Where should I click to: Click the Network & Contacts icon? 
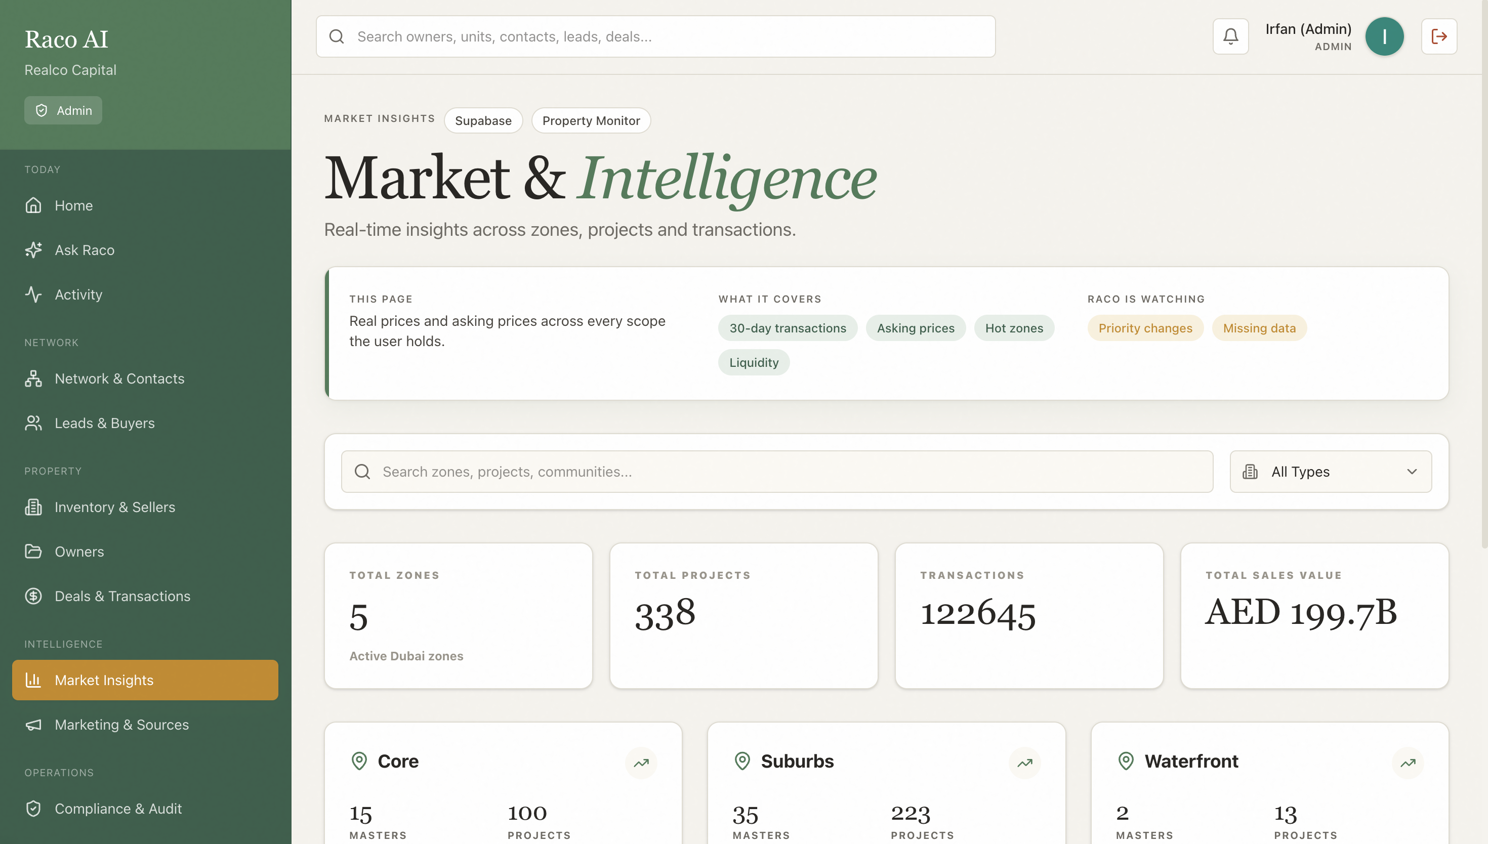(x=33, y=378)
